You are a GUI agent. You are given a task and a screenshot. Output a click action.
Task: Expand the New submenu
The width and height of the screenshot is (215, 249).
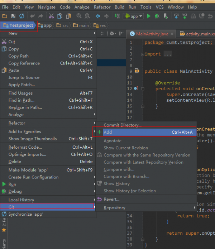tap(49, 33)
